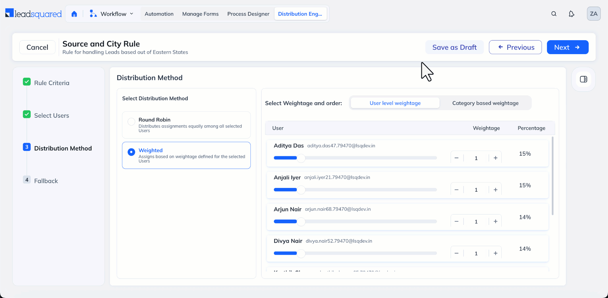Decrease weightage for Divya Nair
This screenshot has width=608, height=298.
pos(457,253)
